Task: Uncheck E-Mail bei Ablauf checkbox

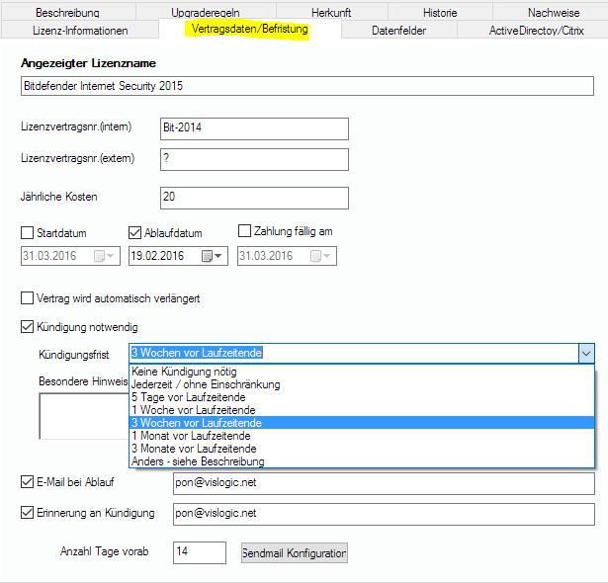Action: pos(27,482)
